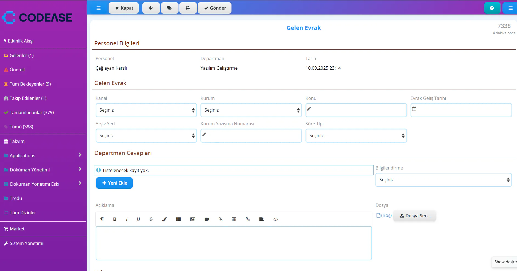Open the Kanal dropdown
517x271 pixels.
pyautogui.click(x=146, y=110)
